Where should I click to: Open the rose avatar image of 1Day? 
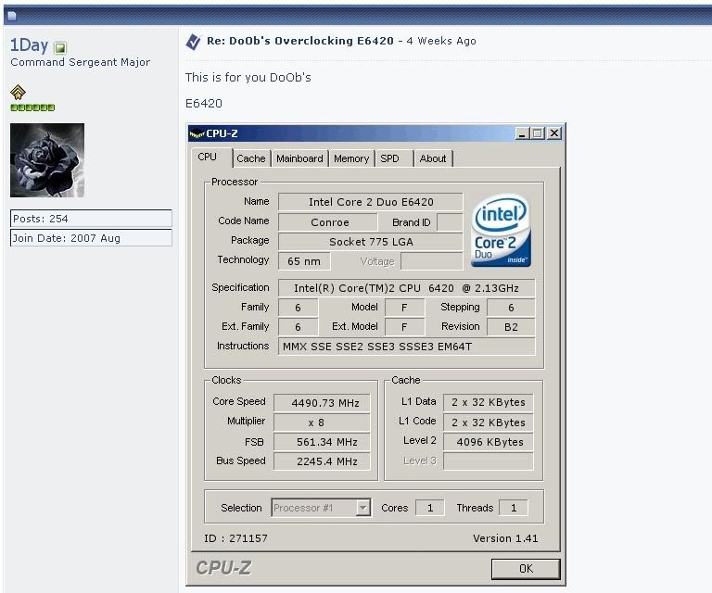pos(47,160)
